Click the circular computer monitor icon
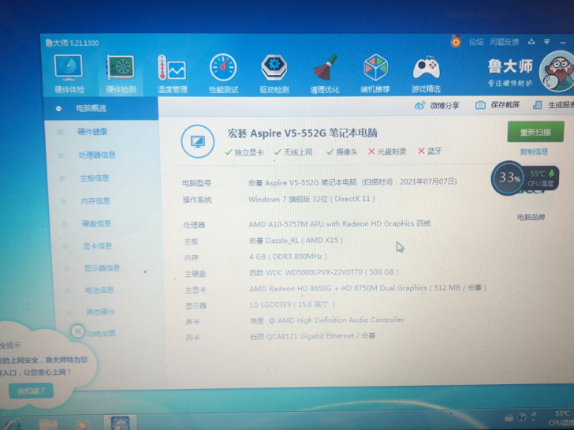Screen dimensions: 574x430 click(x=198, y=141)
